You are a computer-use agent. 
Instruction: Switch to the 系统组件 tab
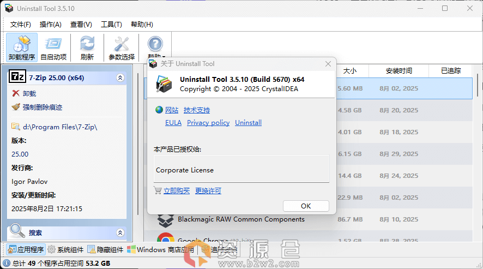pos(65,250)
